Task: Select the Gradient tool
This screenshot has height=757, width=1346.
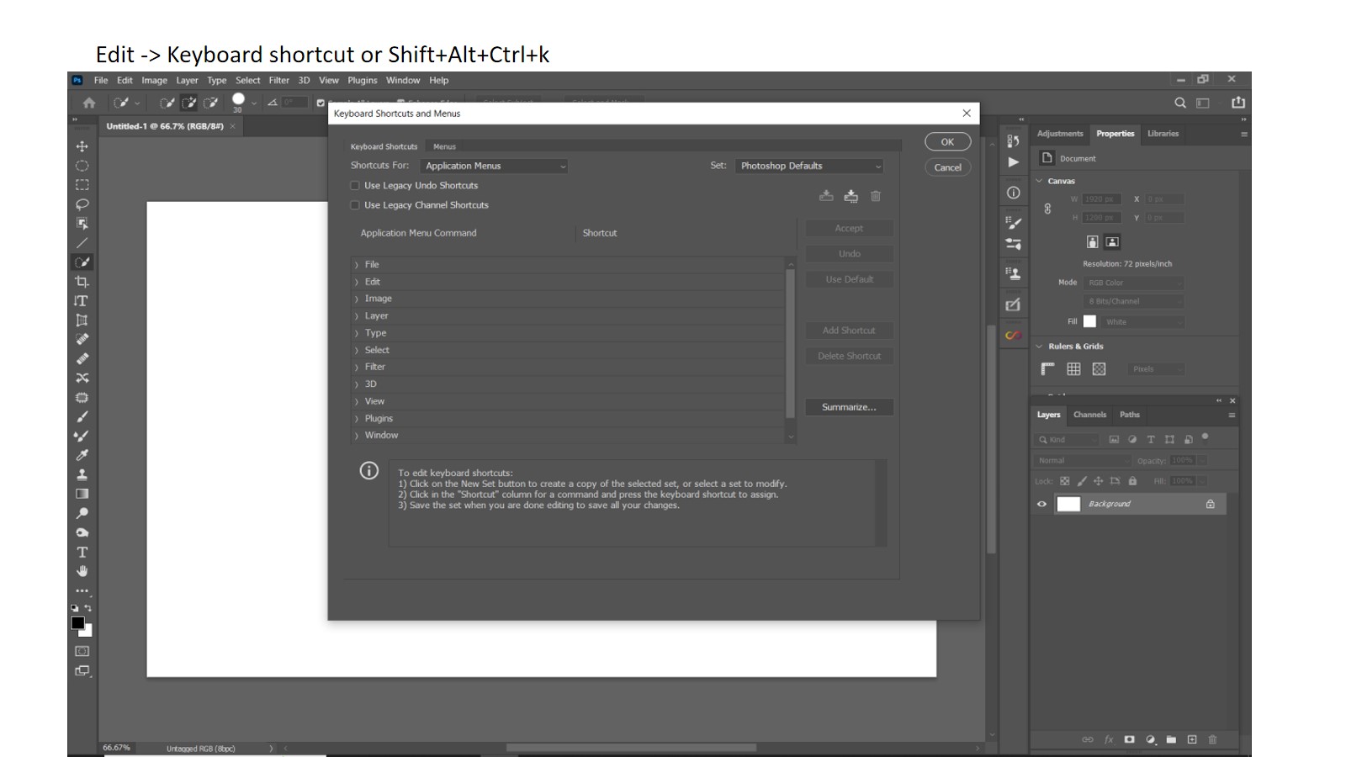Action: [x=82, y=494]
